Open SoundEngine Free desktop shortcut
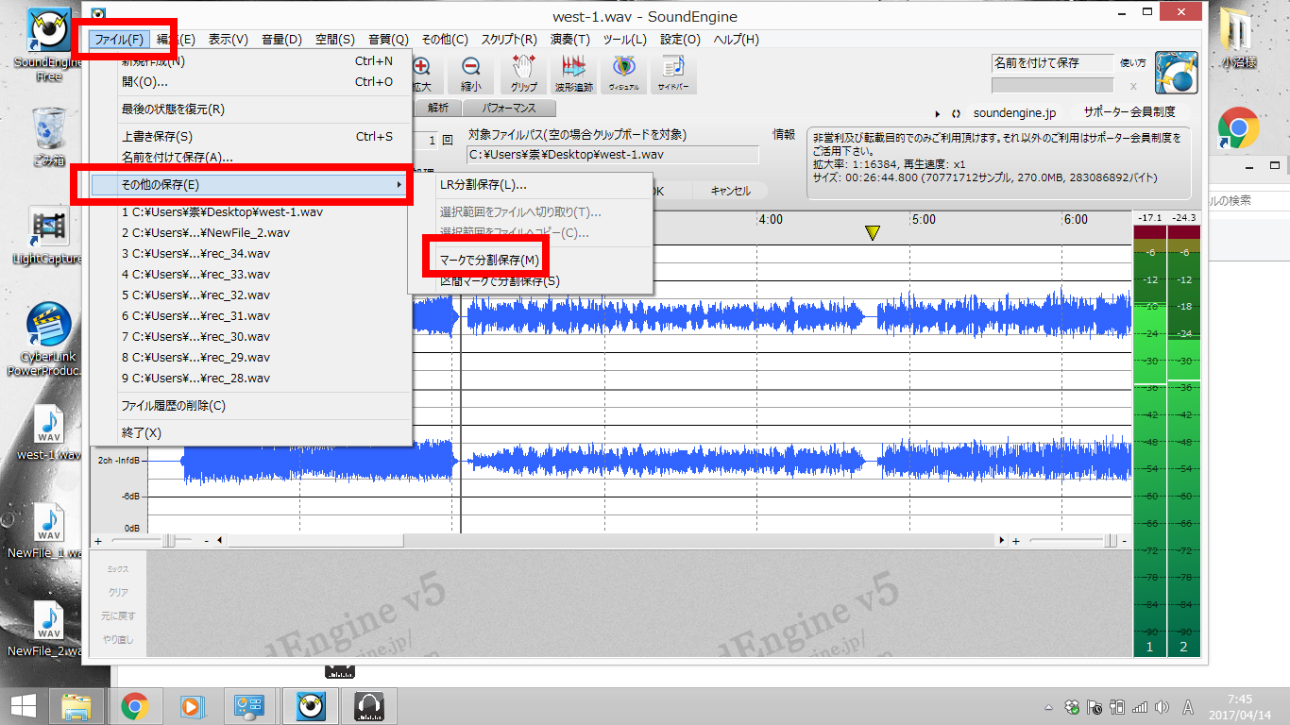1290x725 pixels. click(49, 45)
